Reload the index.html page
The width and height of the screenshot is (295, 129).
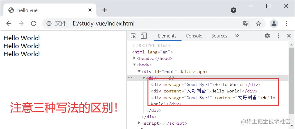click(x=33, y=23)
